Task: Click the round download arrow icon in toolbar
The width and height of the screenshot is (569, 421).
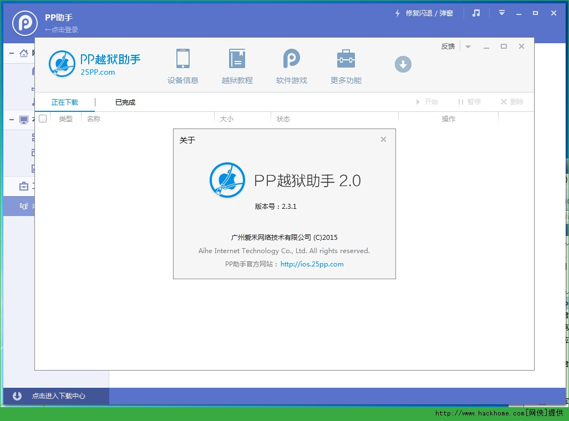Action: (x=403, y=64)
